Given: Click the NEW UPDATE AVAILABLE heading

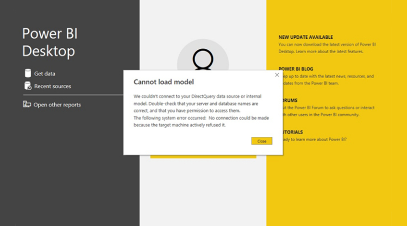Looking at the screenshot, I should 306,37.
